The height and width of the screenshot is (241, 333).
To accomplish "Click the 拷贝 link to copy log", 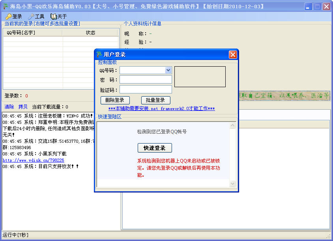I will point(23,107).
